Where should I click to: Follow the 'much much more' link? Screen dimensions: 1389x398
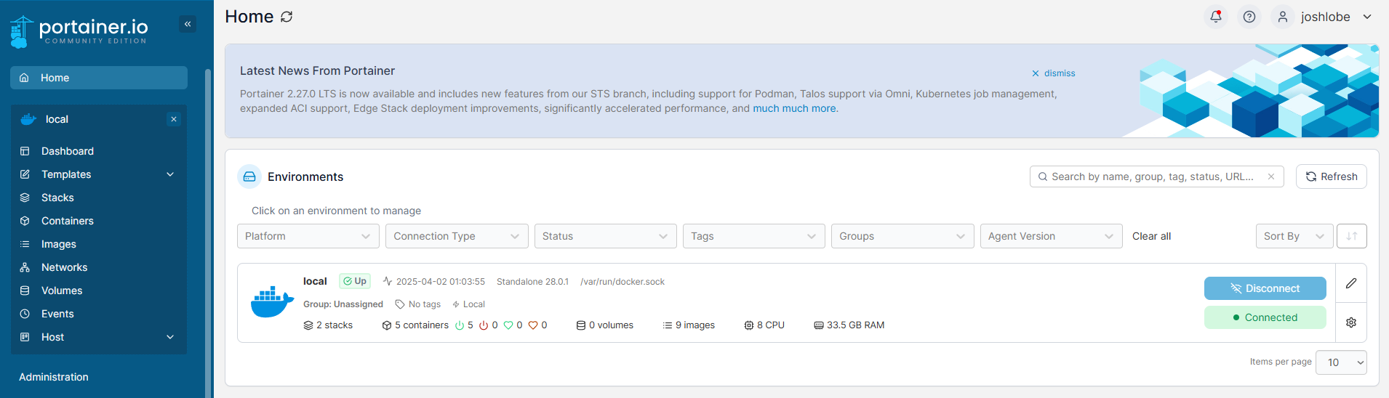(794, 108)
